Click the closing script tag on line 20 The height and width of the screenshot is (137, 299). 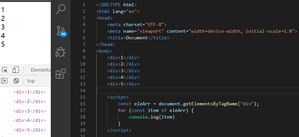coord(119,130)
